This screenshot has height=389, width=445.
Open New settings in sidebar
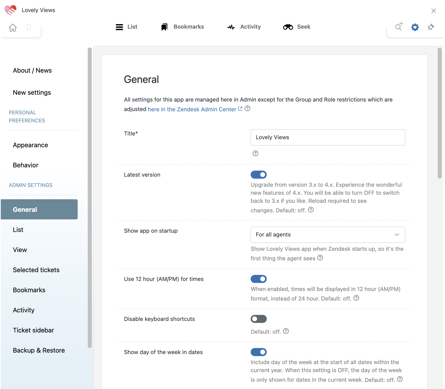[32, 92]
